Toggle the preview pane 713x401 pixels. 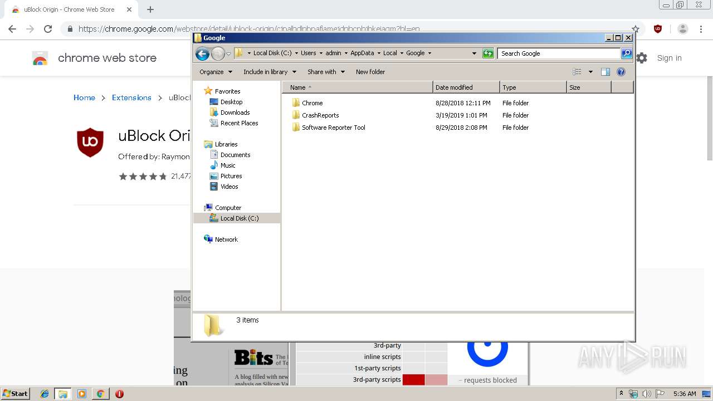pos(605,72)
